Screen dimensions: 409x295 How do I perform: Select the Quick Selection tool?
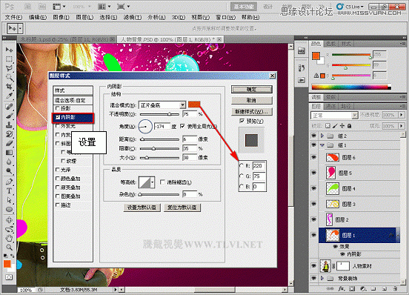pyautogui.click(x=9, y=77)
